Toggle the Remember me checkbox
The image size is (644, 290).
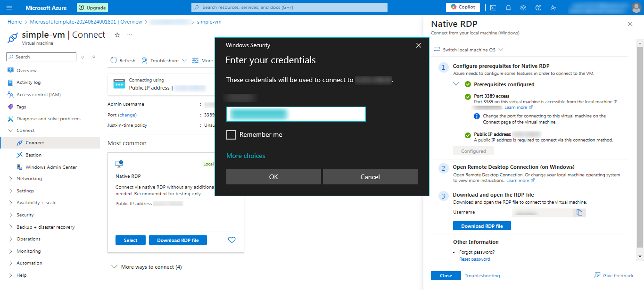[x=231, y=135]
